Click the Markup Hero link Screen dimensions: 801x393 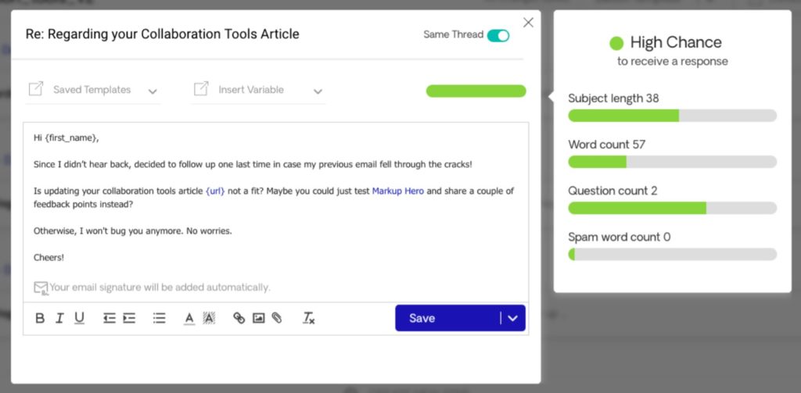(397, 191)
